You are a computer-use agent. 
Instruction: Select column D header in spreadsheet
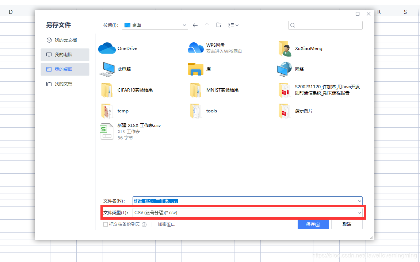(11, 12)
